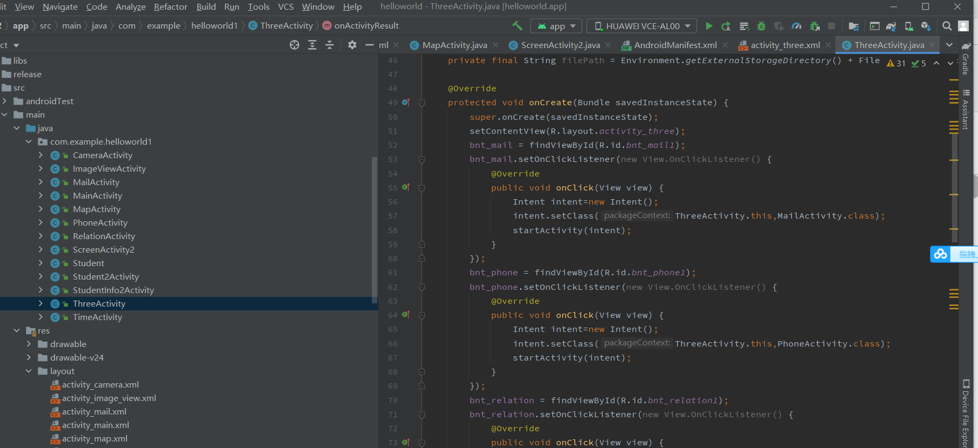
Task: Click Sync Project with Gradle Files elephant icon
Action: tap(891, 26)
